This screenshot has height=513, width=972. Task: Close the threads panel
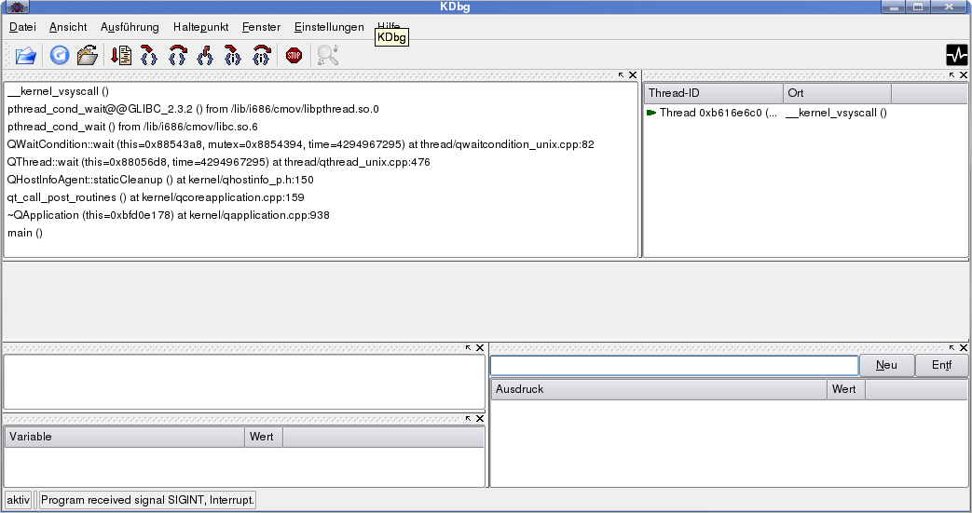pos(964,75)
